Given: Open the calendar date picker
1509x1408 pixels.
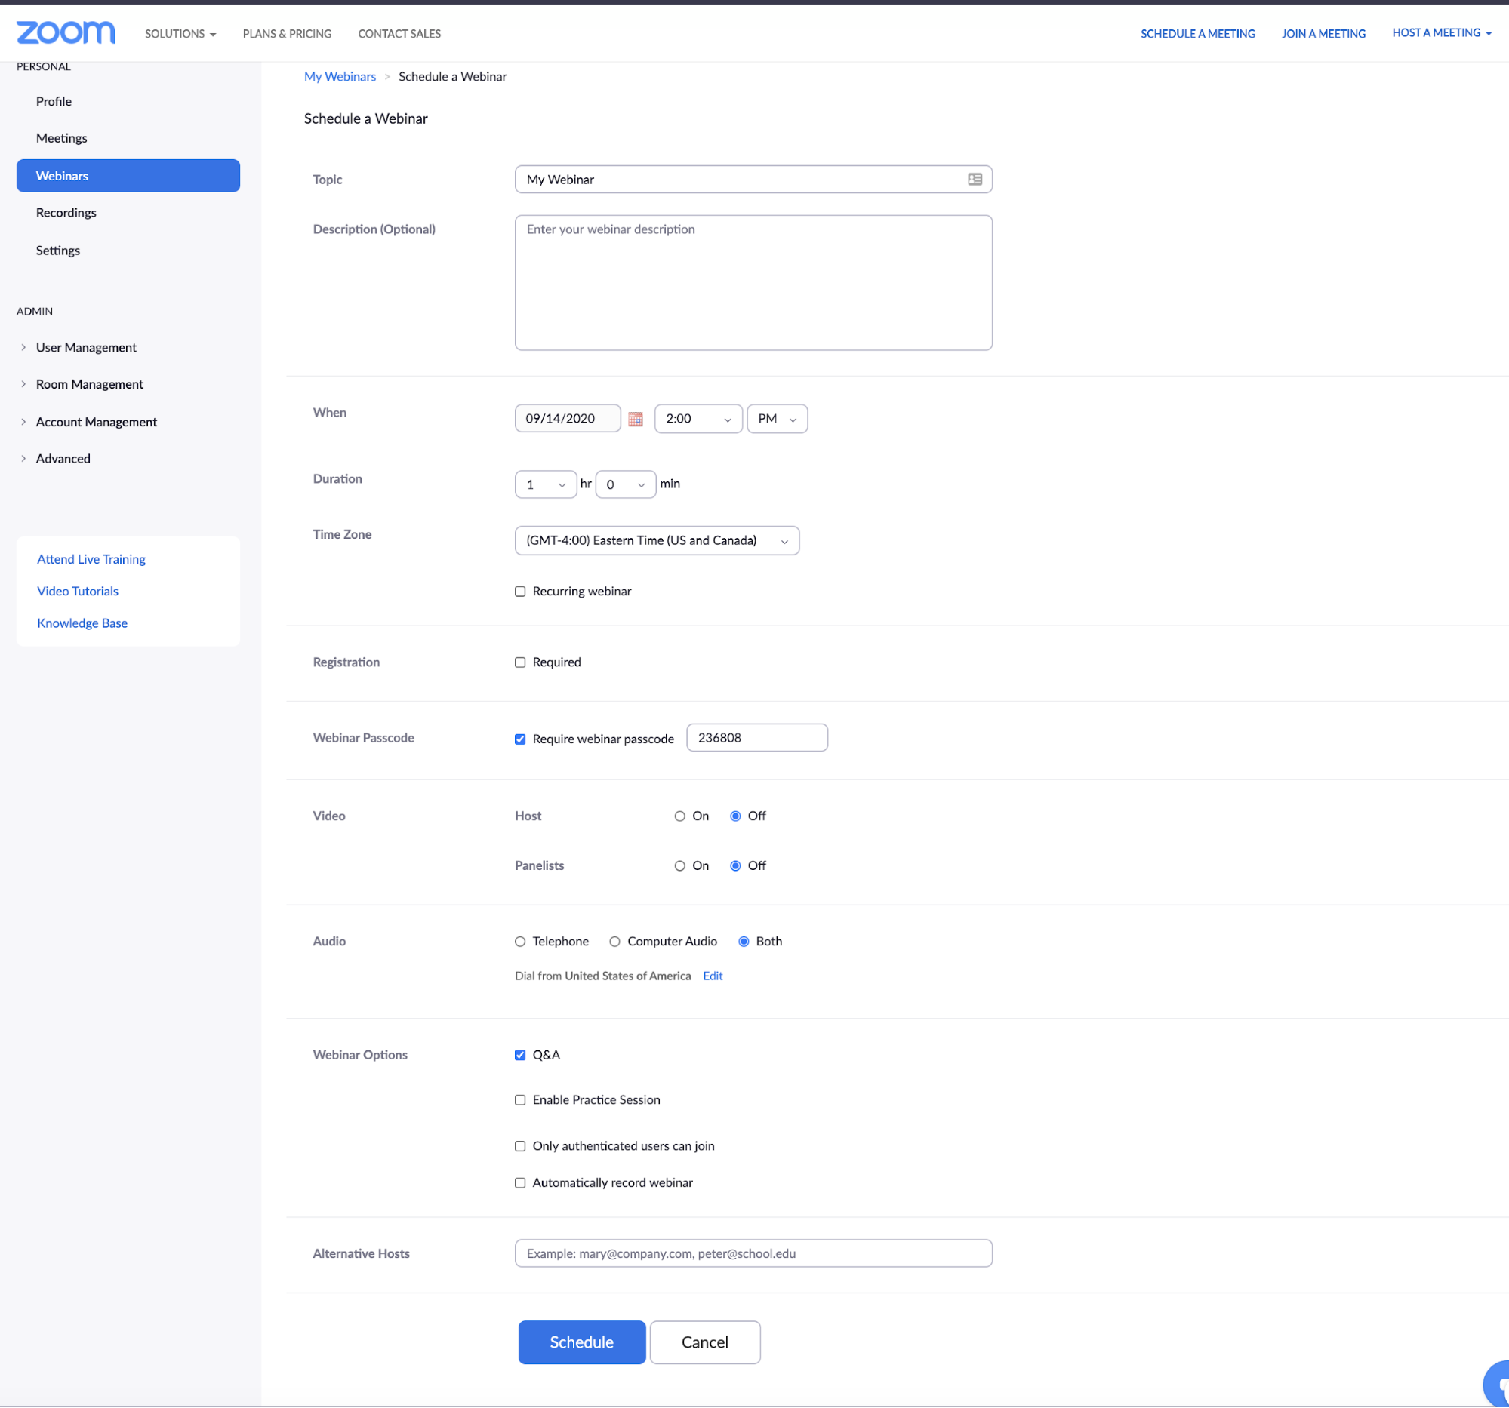Looking at the screenshot, I should pyautogui.click(x=635, y=418).
